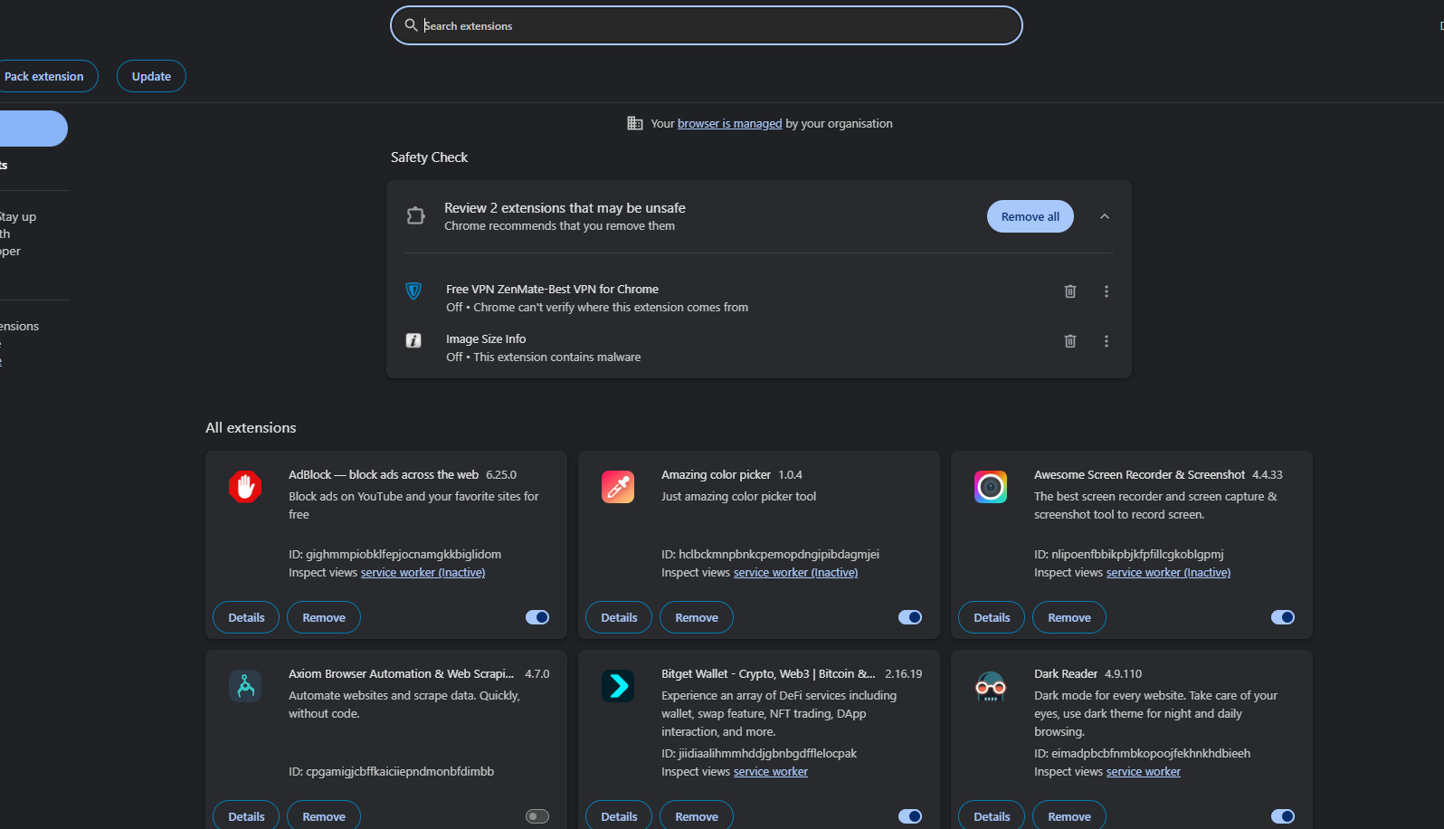Click the All extensions heading
1444x829 pixels.
point(251,428)
